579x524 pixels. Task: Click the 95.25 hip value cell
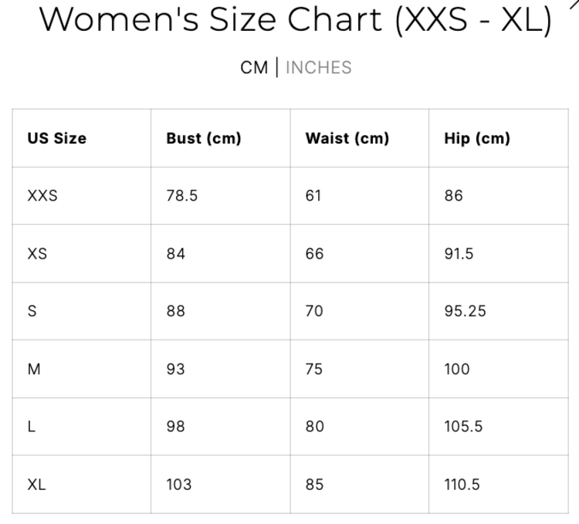point(465,312)
